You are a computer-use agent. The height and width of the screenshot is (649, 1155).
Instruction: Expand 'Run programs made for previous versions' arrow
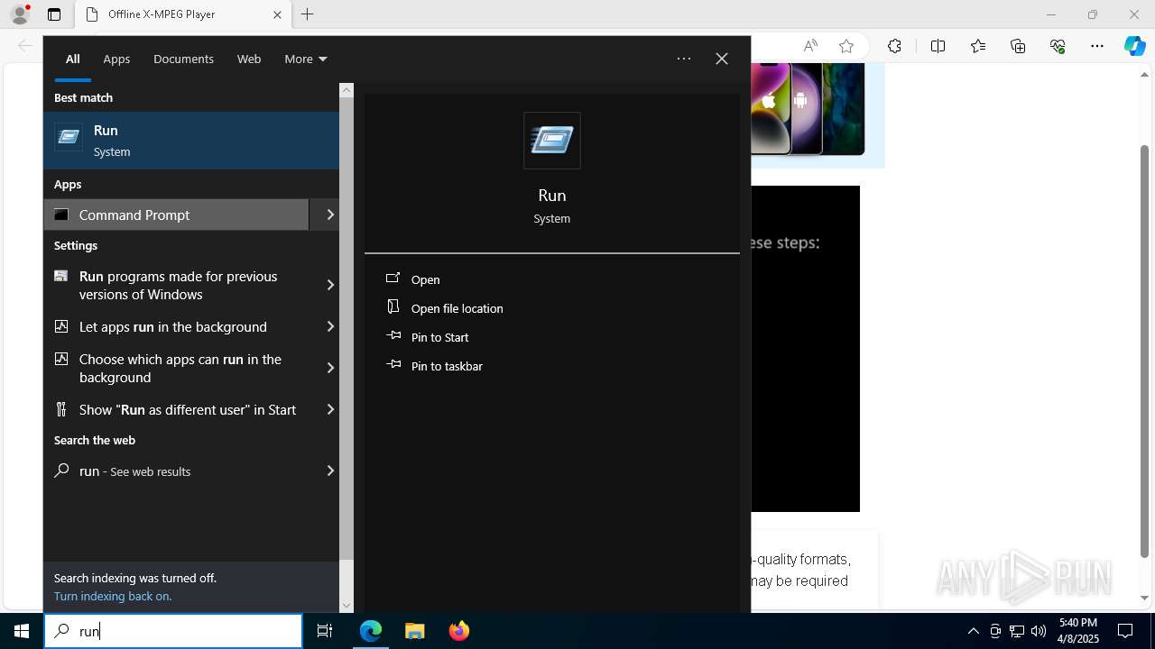point(330,285)
